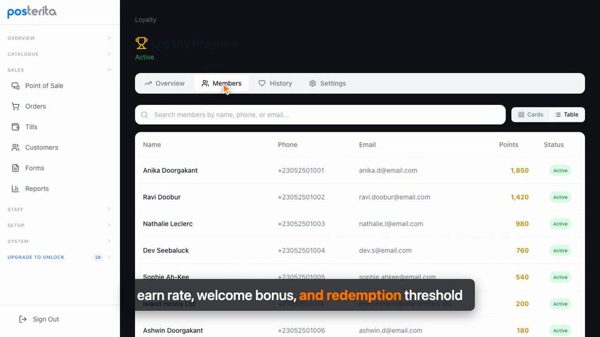The height and width of the screenshot is (337, 600).
Task: Click Active badge for Dev Seebaluck
Action: click(x=560, y=251)
